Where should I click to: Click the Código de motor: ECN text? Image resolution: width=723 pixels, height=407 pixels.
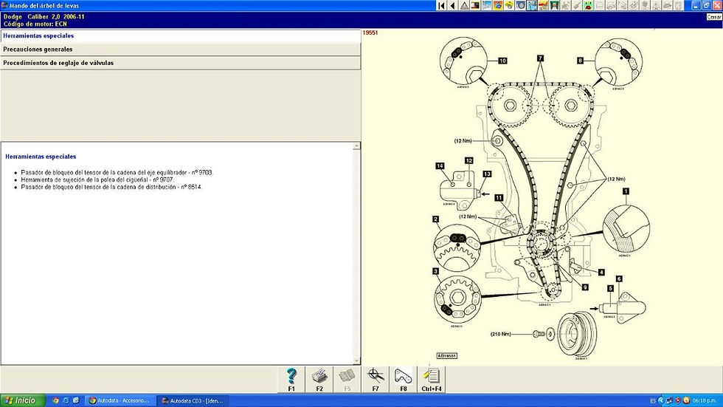coord(35,24)
